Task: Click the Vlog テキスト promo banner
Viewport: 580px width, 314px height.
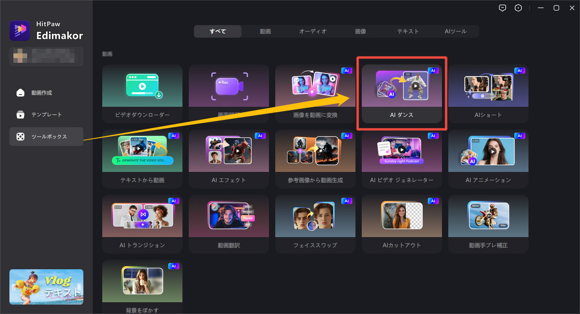Action: [x=46, y=287]
